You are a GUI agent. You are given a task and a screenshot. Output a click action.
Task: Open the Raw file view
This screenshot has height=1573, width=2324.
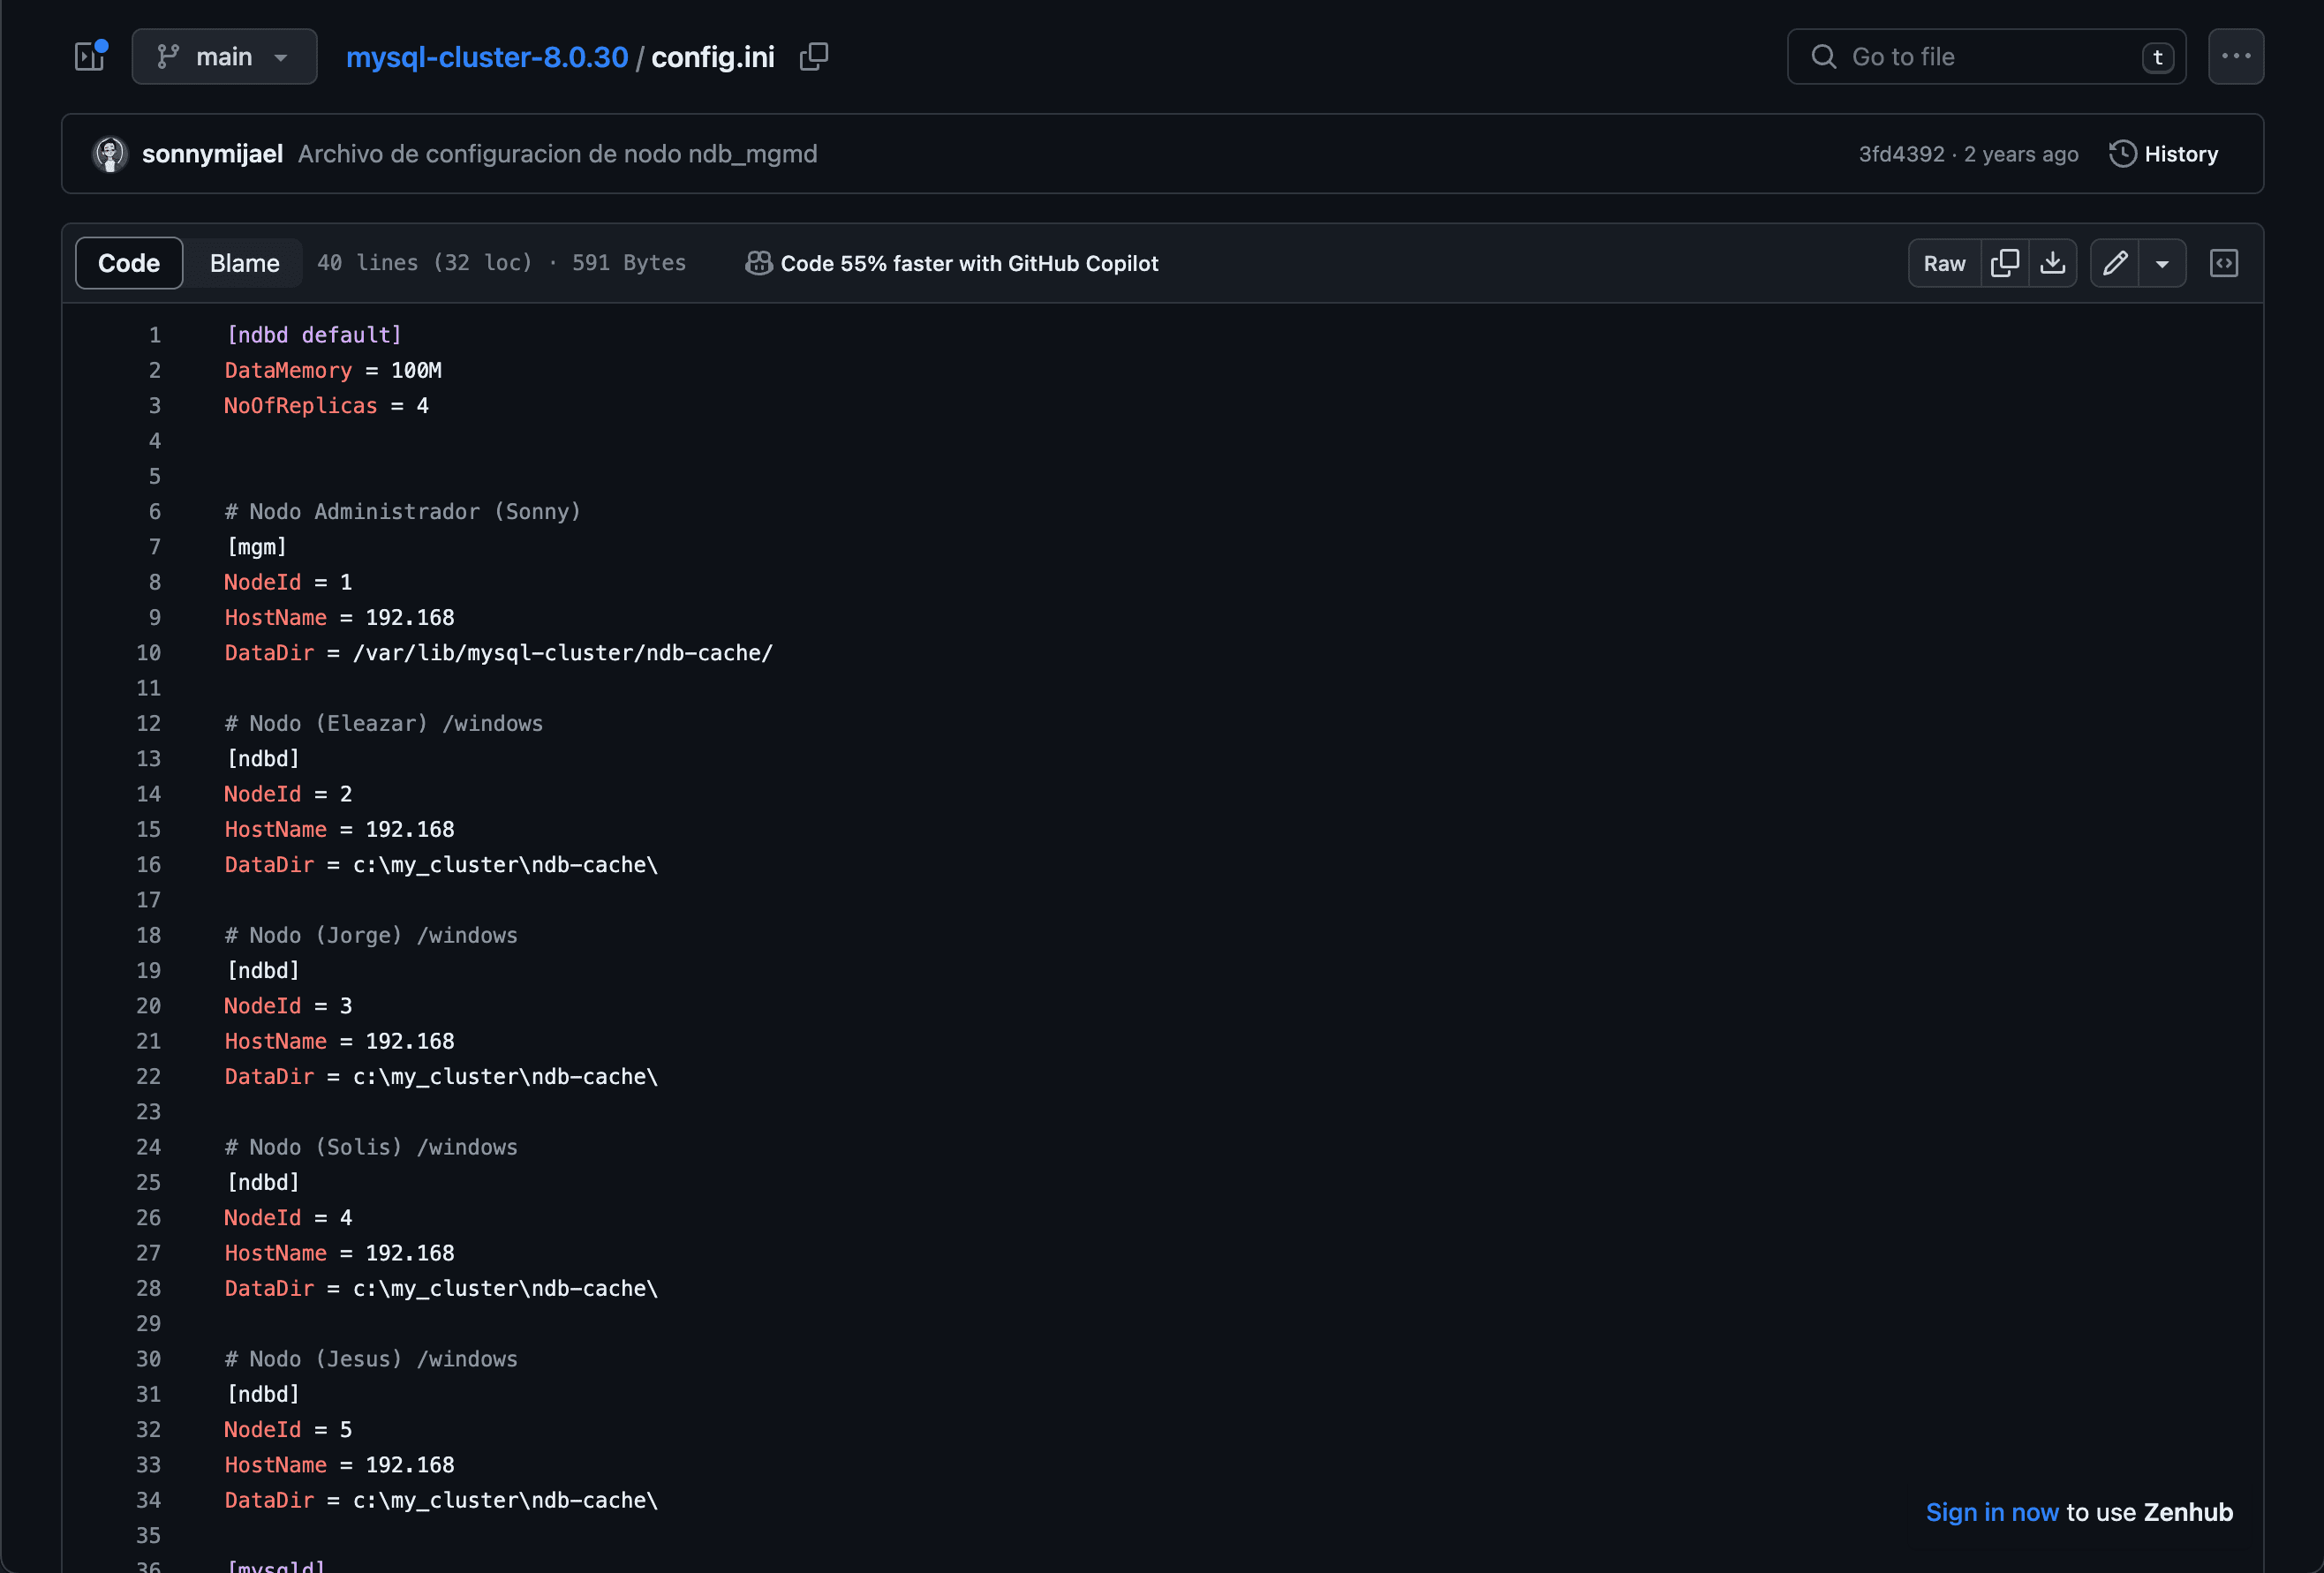(1943, 263)
